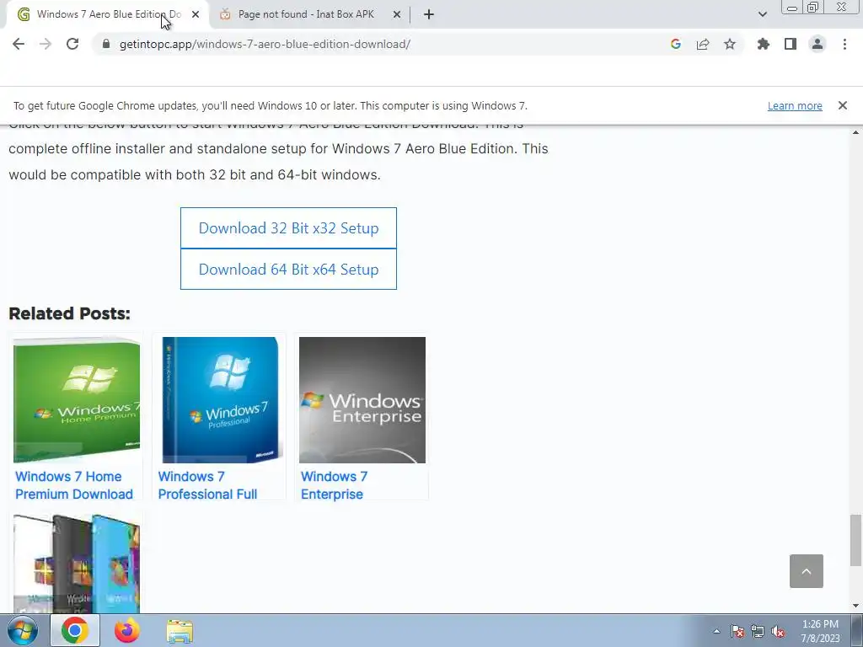Close the Page not found tab
Image resolution: width=863 pixels, height=647 pixels.
pyautogui.click(x=396, y=14)
